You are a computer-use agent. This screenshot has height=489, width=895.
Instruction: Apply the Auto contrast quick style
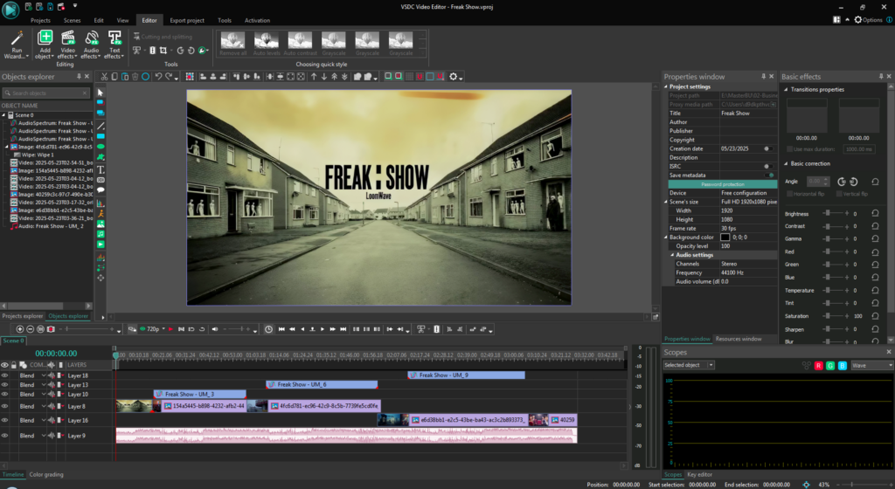tap(301, 44)
